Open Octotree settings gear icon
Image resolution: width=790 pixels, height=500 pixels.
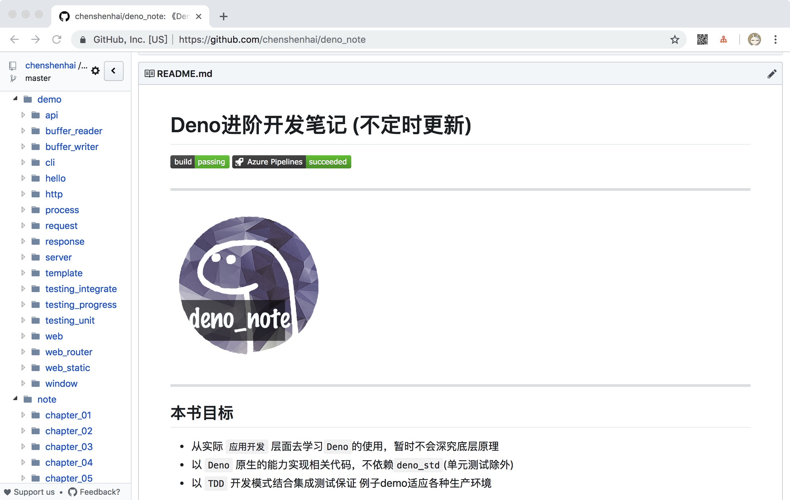tap(95, 71)
